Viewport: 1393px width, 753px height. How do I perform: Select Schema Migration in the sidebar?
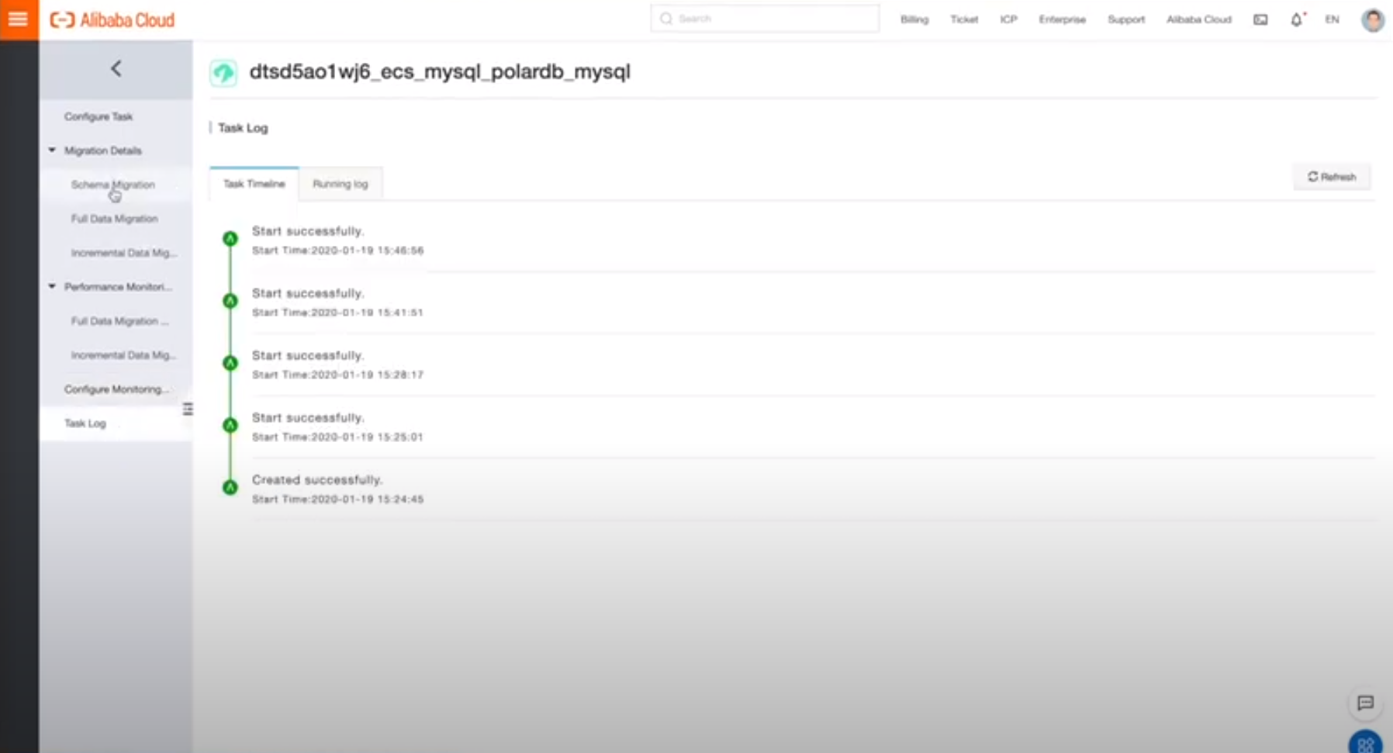[113, 185]
